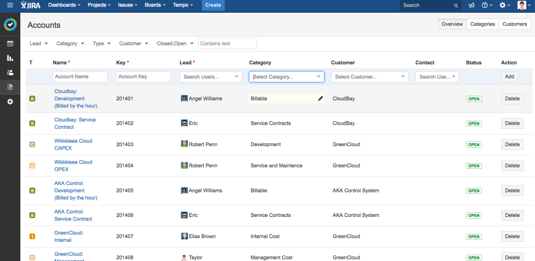The width and height of the screenshot is (535, 261).
Task: Click Eric's avatar in row 201402
Action: [x=184, y=123]
